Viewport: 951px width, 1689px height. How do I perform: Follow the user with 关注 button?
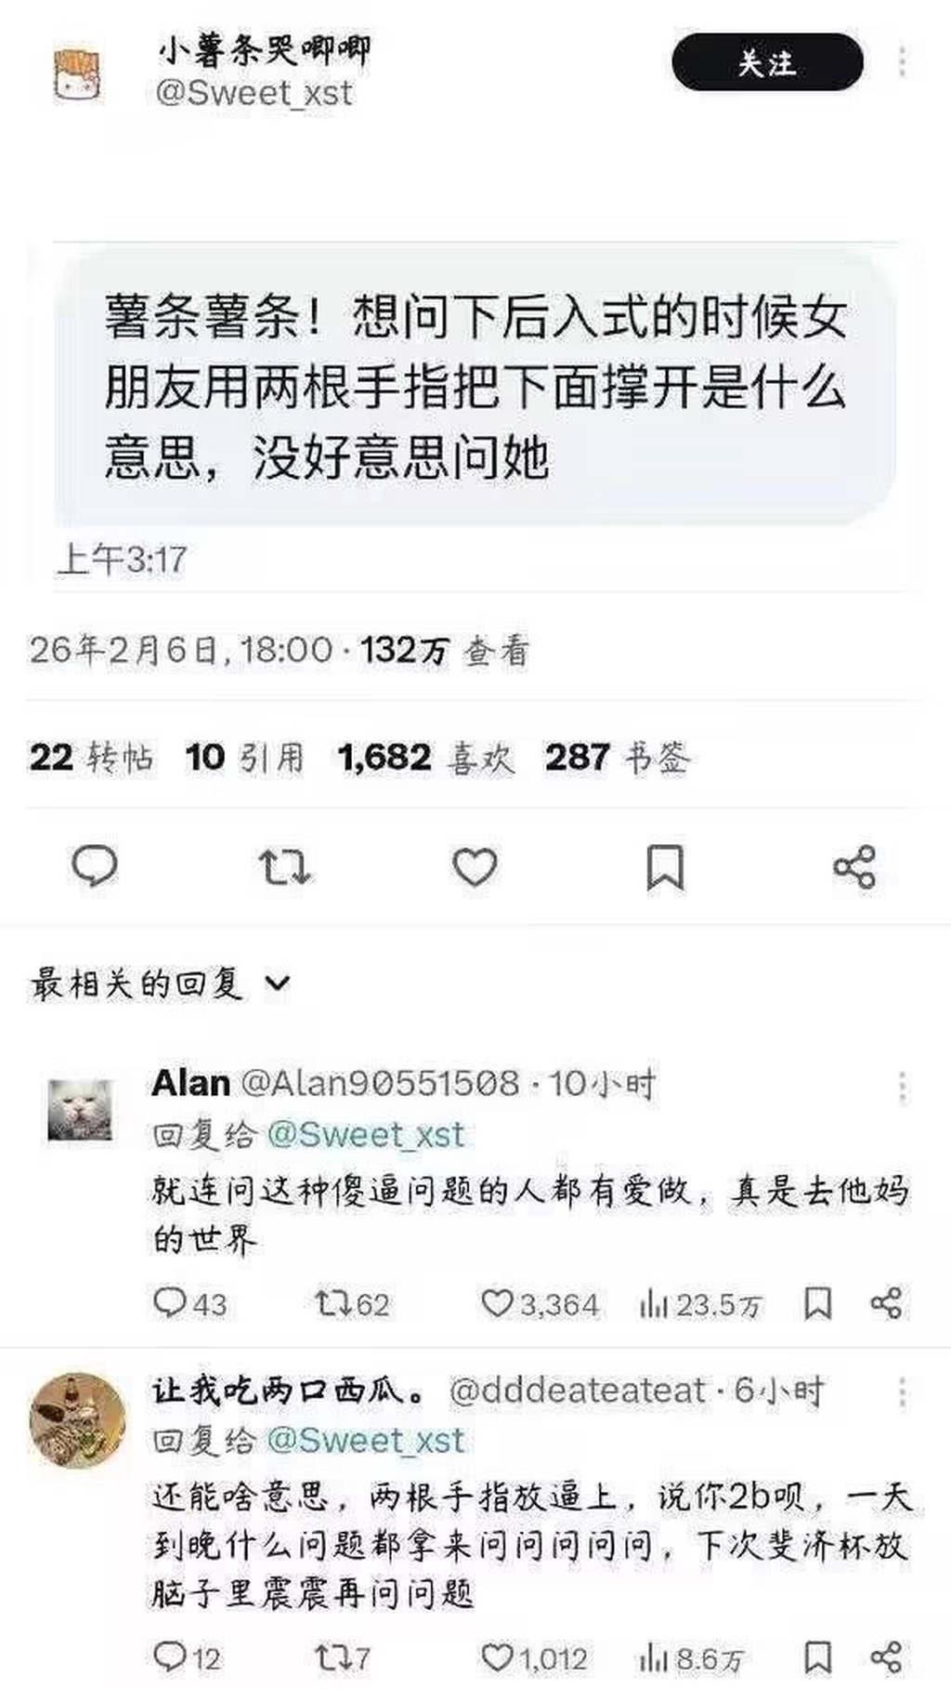[x=767, y=62]
